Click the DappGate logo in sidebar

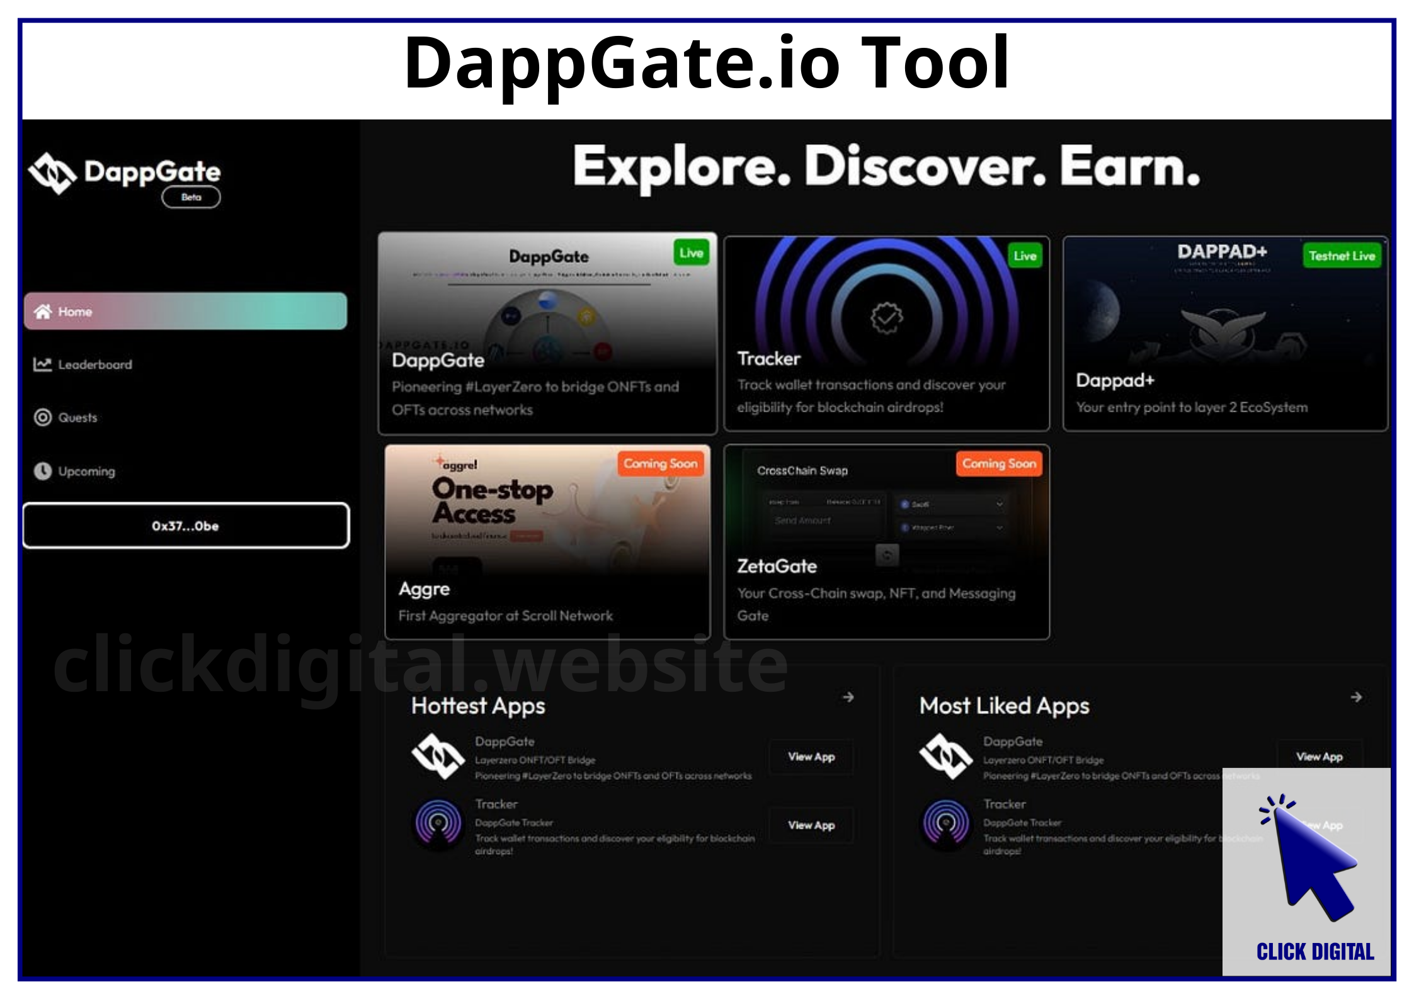point(125,172)
